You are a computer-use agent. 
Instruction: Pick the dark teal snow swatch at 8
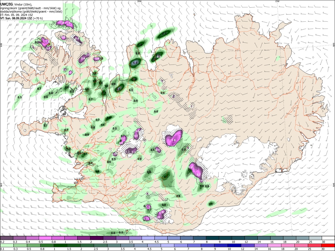coord(212,238)
